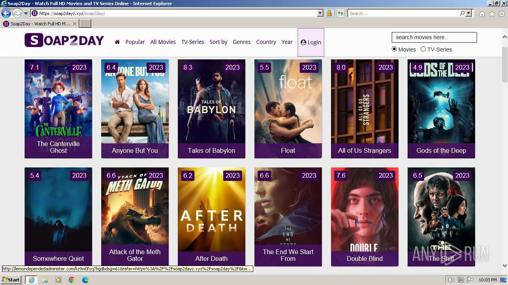Click the 'search movies here' field
Screen dimensions: 508x285
[434, 37]
